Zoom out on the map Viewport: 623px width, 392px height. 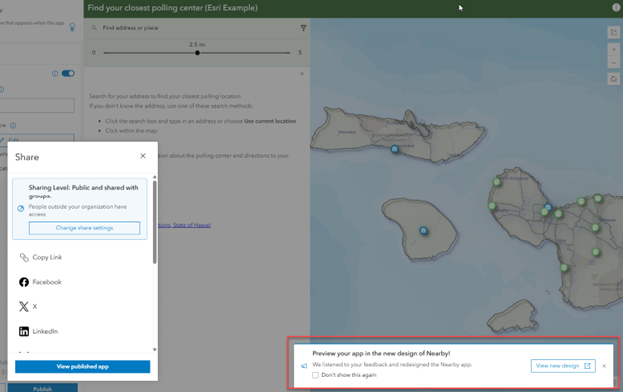pos(613,63)
